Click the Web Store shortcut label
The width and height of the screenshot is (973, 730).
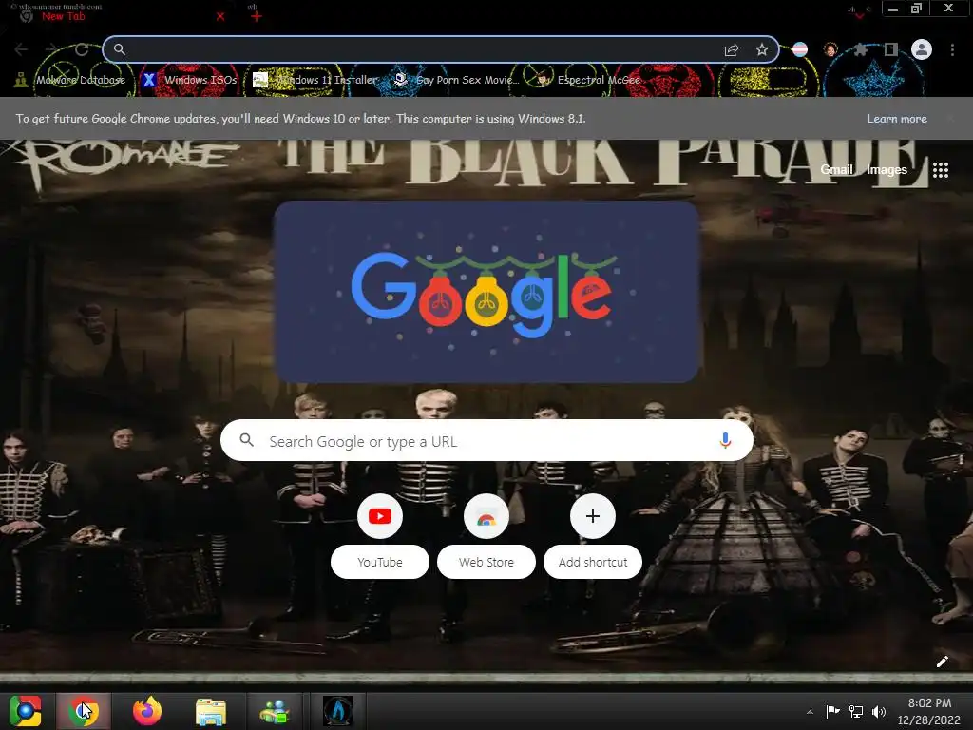click(x=486, y=562)
